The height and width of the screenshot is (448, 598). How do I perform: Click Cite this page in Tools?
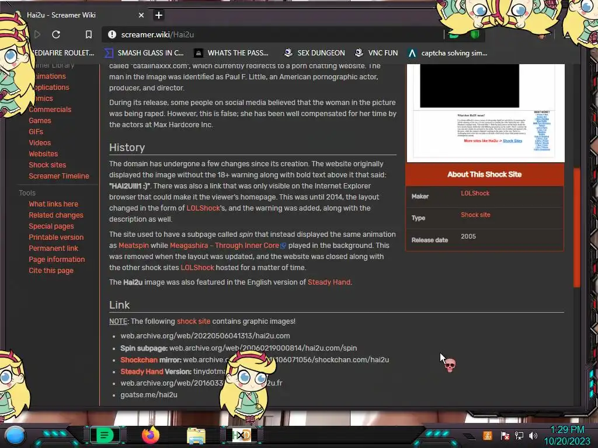[51, 270]
